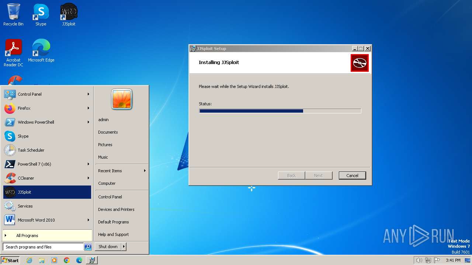472x265 pixels.
Task: Expand the PowerShell 7 (x86) submenu arrow
Action: point(88,164)
